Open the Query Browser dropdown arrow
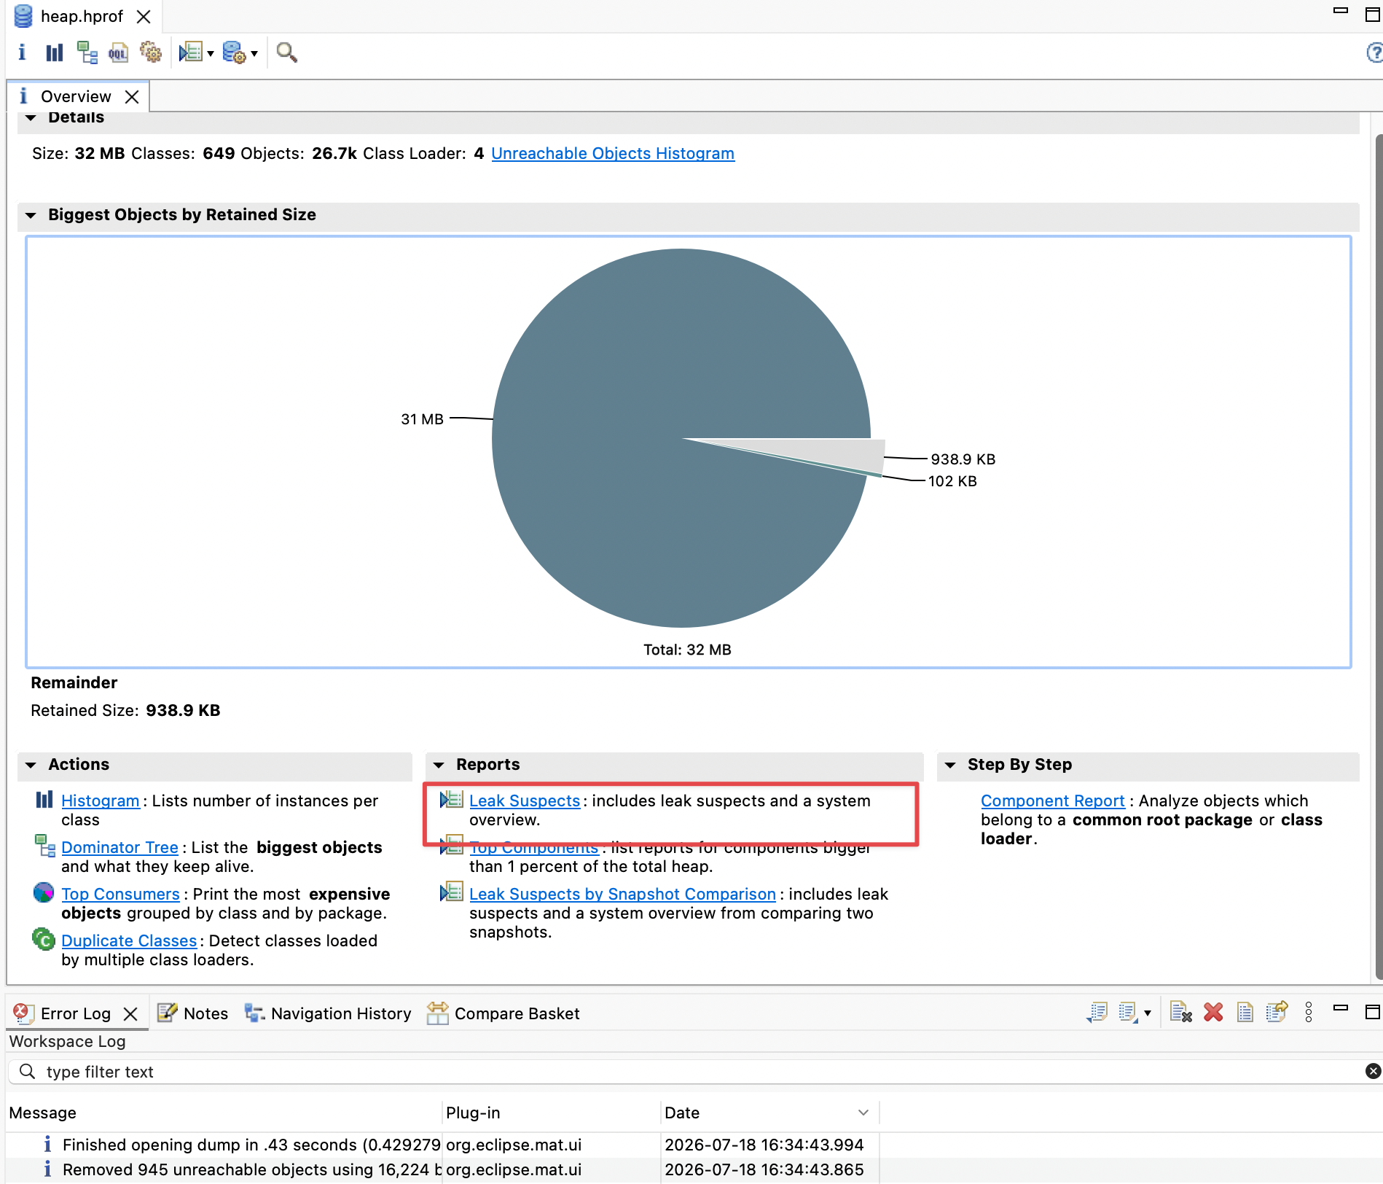This screenshot has width=1383, height=1184. 254,53
